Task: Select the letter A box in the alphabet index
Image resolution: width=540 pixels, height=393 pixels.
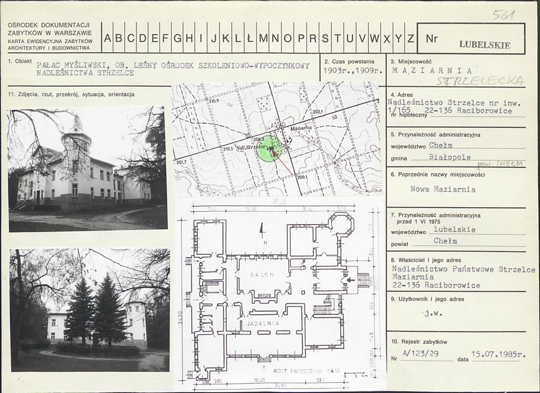Action: pyautogui.click(x=108, y=38)
